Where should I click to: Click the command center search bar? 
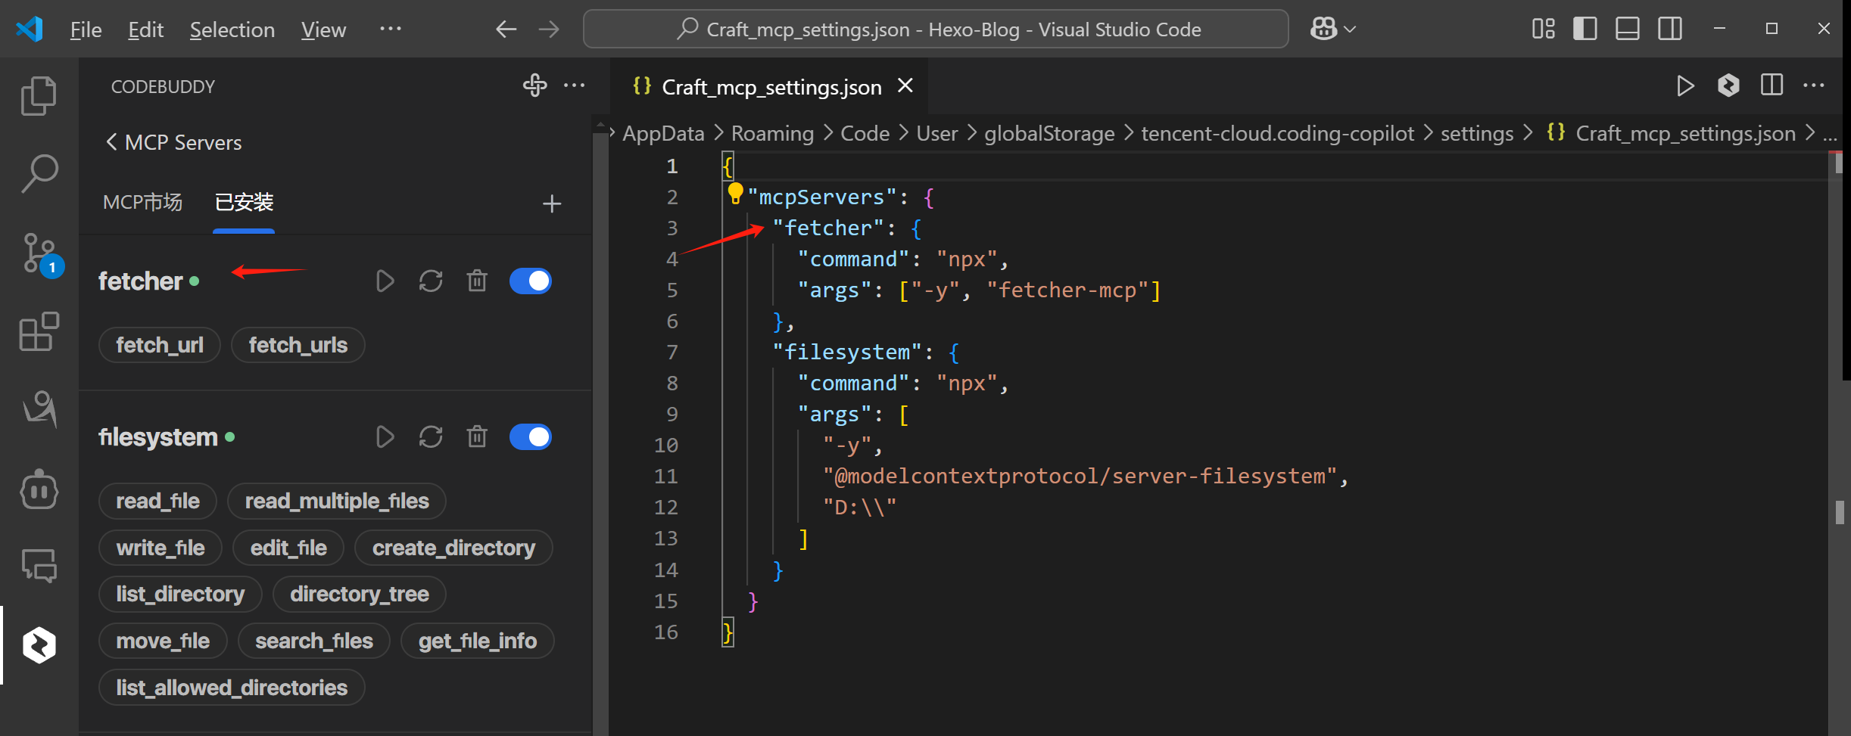pyautogui.click(x=936, y=29)
